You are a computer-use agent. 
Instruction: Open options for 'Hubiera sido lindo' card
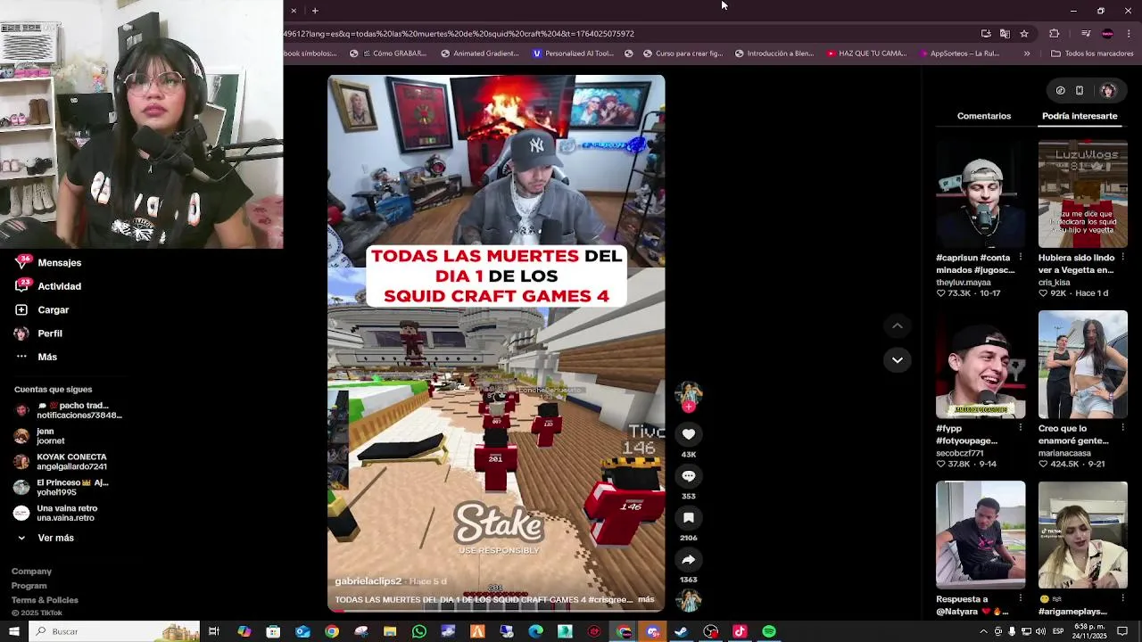pyautogui.click(x=1122, y=258)
